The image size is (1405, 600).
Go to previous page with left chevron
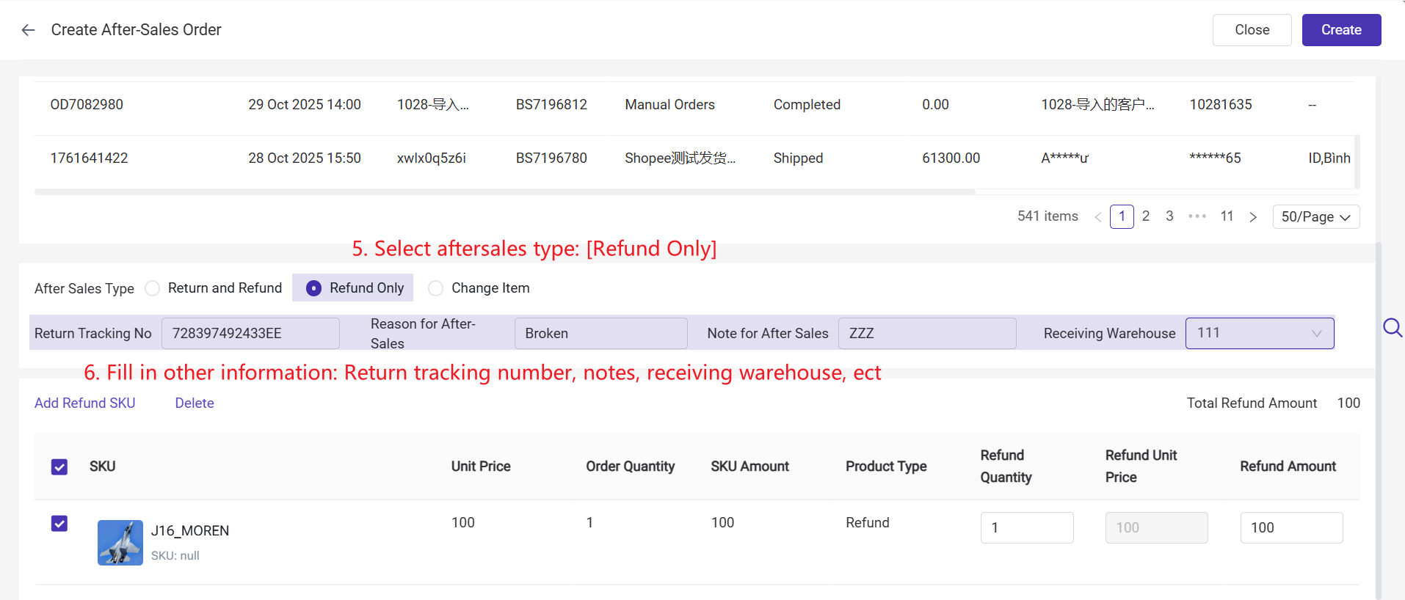pos(1097,217)
